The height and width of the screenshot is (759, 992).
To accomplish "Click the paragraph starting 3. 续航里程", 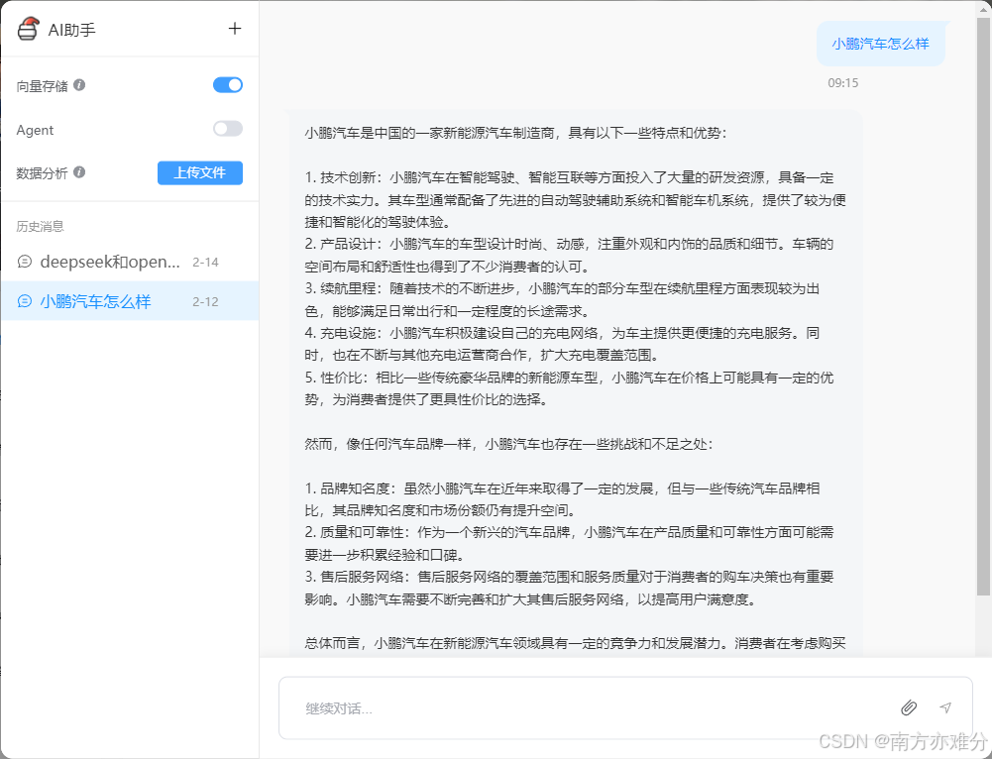I will (x=562, y=300).
